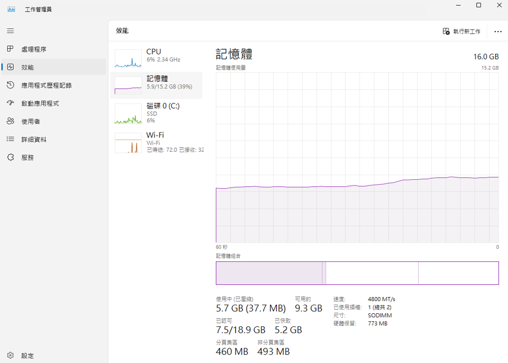Viewport: 508px width, 363px height.
Task: Open the three-dot more options menu
Action: [x=498, y=31]
